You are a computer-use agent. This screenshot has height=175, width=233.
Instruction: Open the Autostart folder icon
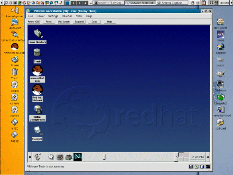pyautogui.click(x=15, y=22)
